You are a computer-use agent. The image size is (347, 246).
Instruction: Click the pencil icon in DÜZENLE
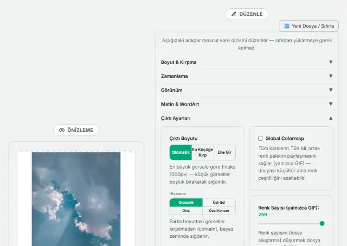pos(234,14)
